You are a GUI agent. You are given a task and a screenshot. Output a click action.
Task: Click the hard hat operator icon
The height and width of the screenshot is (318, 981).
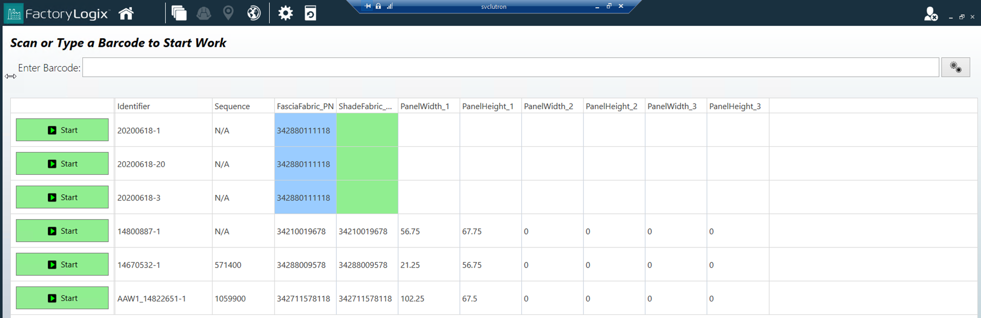[x=204, y=13]
